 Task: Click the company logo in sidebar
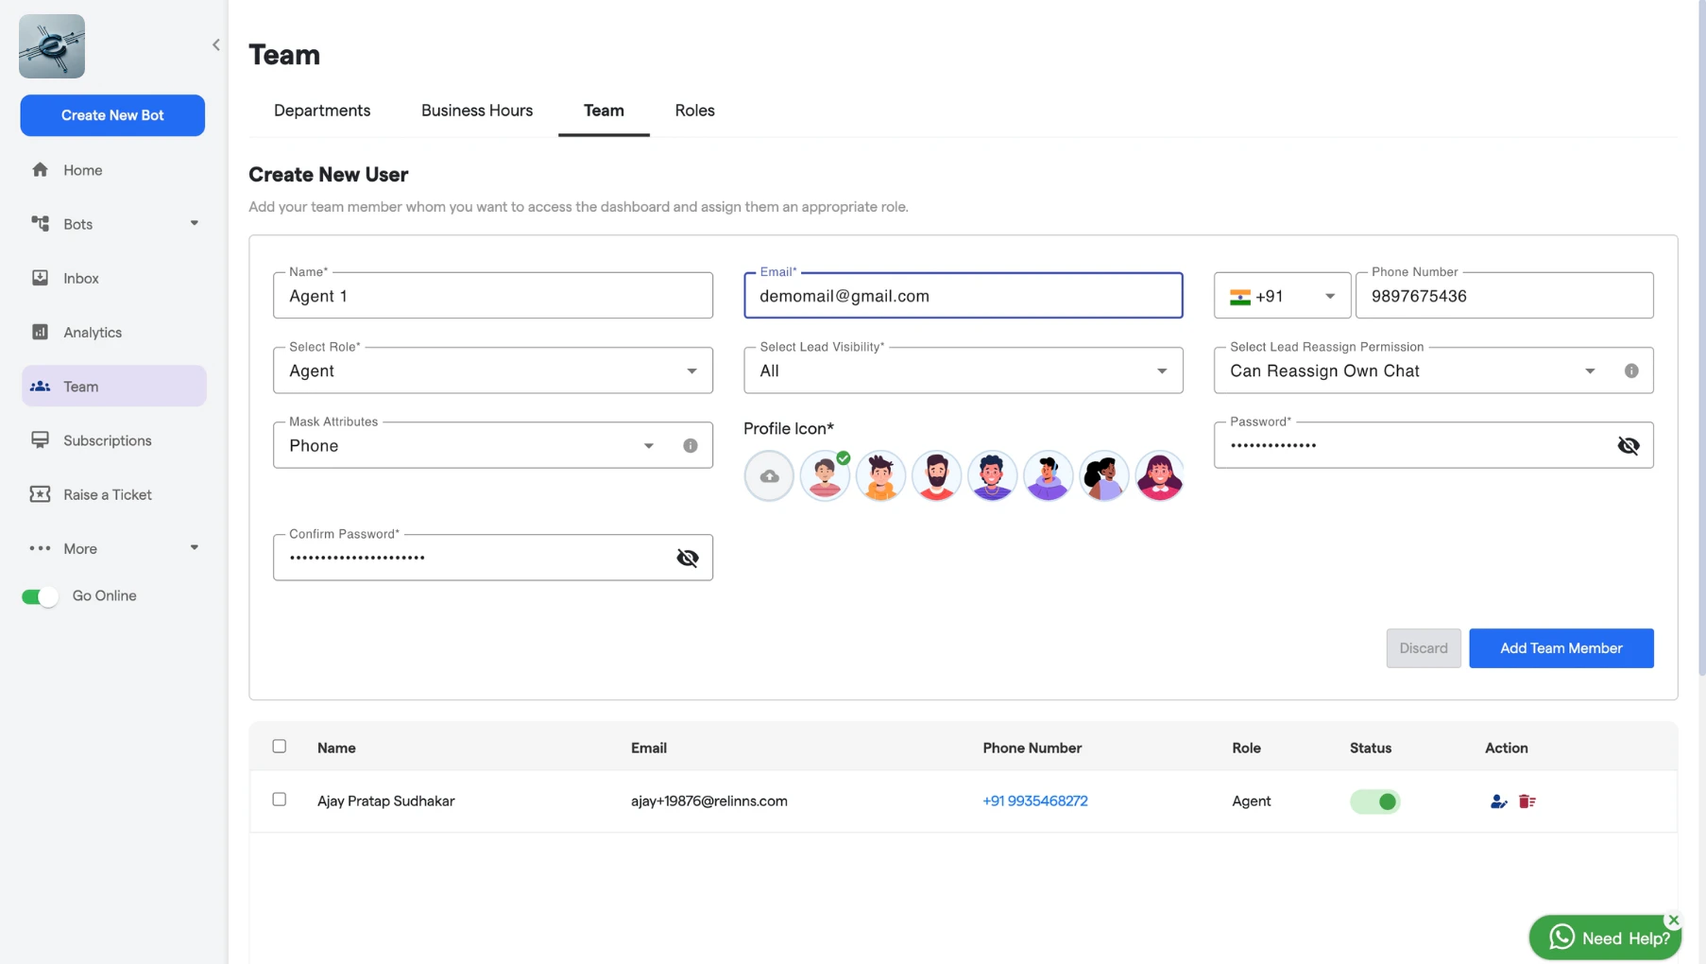pos(52,46)
